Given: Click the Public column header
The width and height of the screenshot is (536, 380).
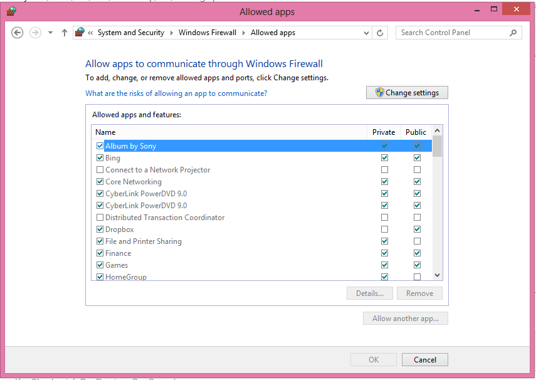Looking at the screenshot, I should click(x=416, y=132).
